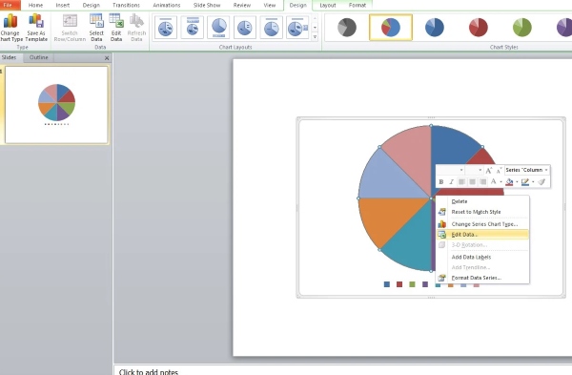Toggle Bold in the mini toolbar
The image size is (572, 375).
[441, 182]
